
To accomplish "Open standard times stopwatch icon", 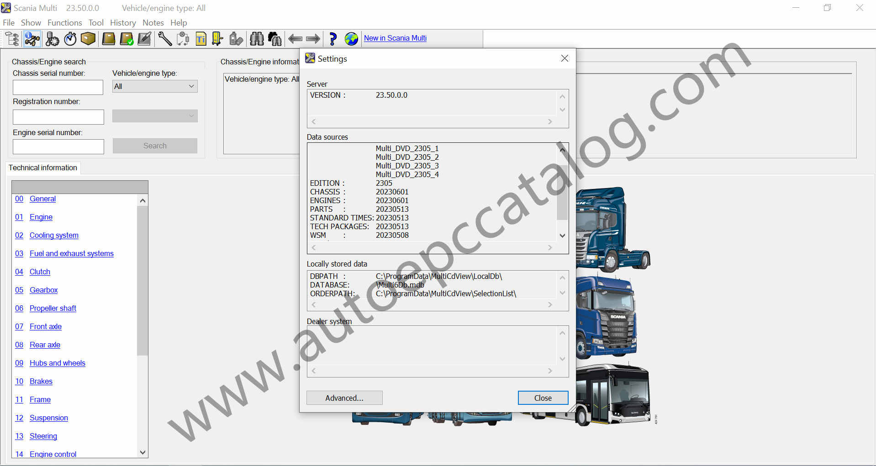I will click(x=70, y=39).
